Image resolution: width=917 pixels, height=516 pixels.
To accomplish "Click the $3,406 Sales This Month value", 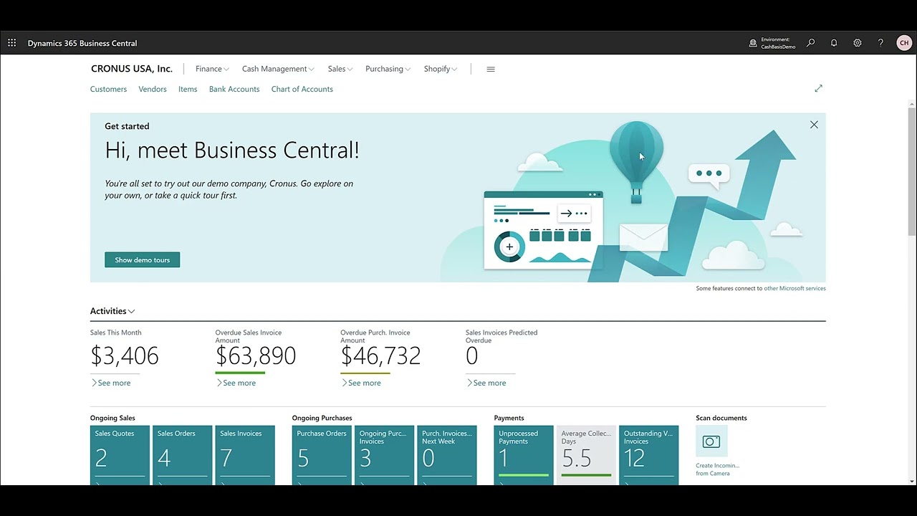I will click(x=125, y=355).
